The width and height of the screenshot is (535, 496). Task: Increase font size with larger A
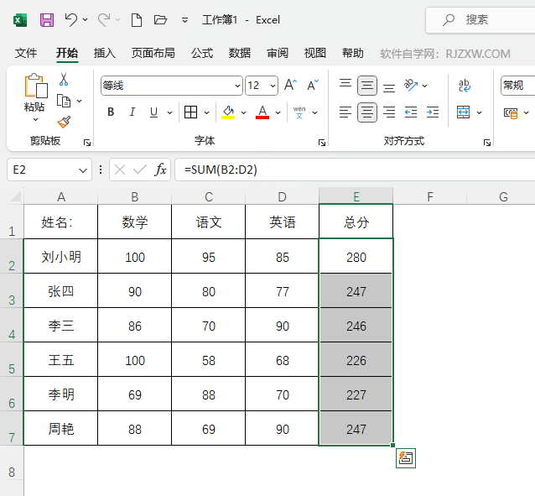pyautogui.click(x=291, y=85)
